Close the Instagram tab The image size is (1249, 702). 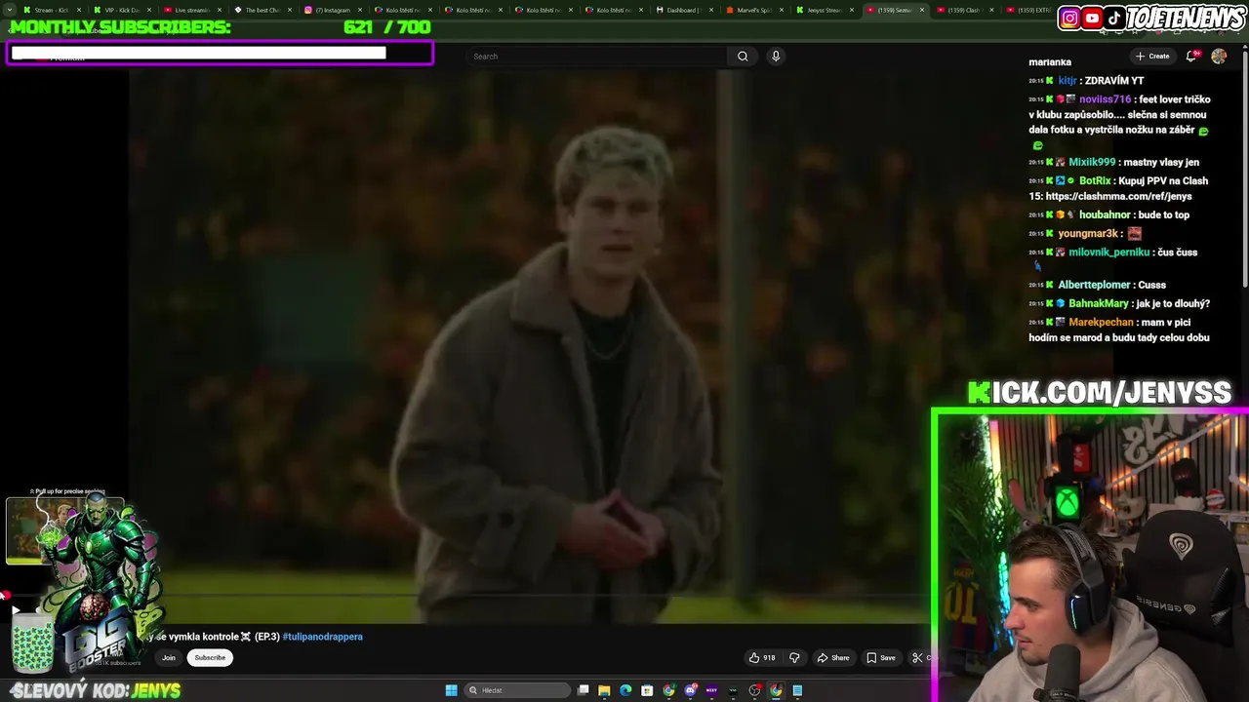point(360,10)
